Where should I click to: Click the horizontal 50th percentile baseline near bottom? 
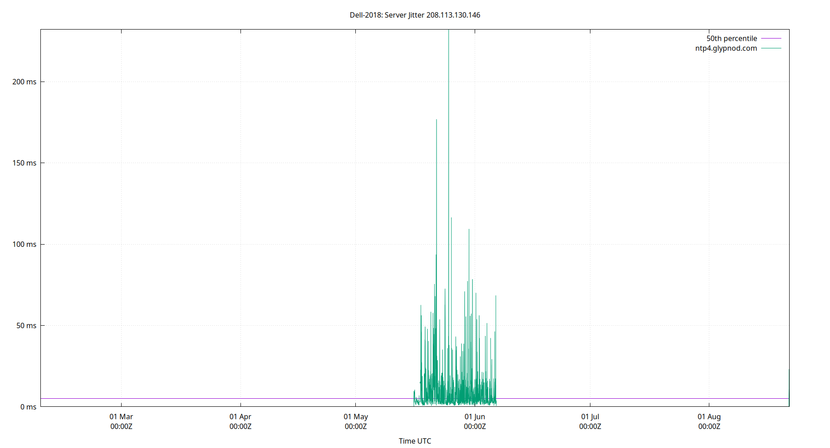224,398
